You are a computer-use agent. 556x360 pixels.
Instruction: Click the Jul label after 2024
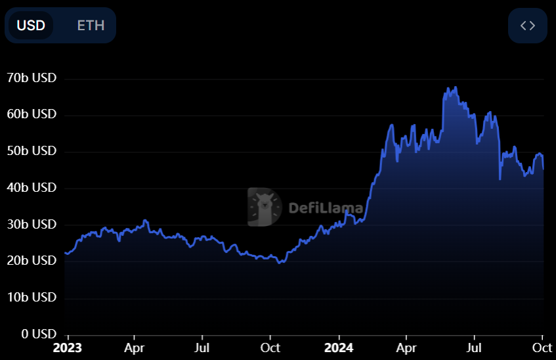click(x=473, y=348)
